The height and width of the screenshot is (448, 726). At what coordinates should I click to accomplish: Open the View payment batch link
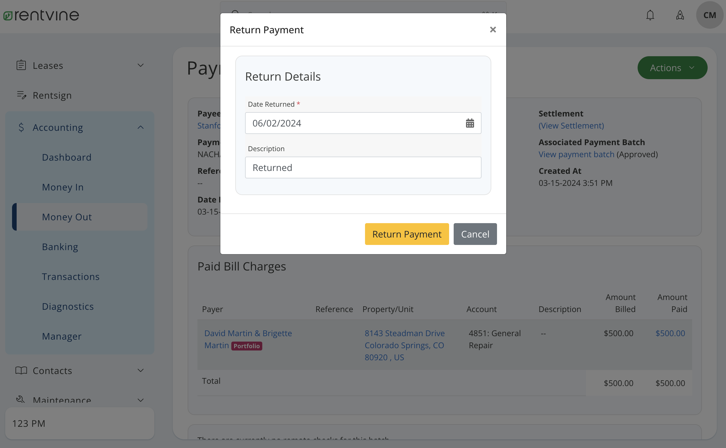[x=576, y=154]
